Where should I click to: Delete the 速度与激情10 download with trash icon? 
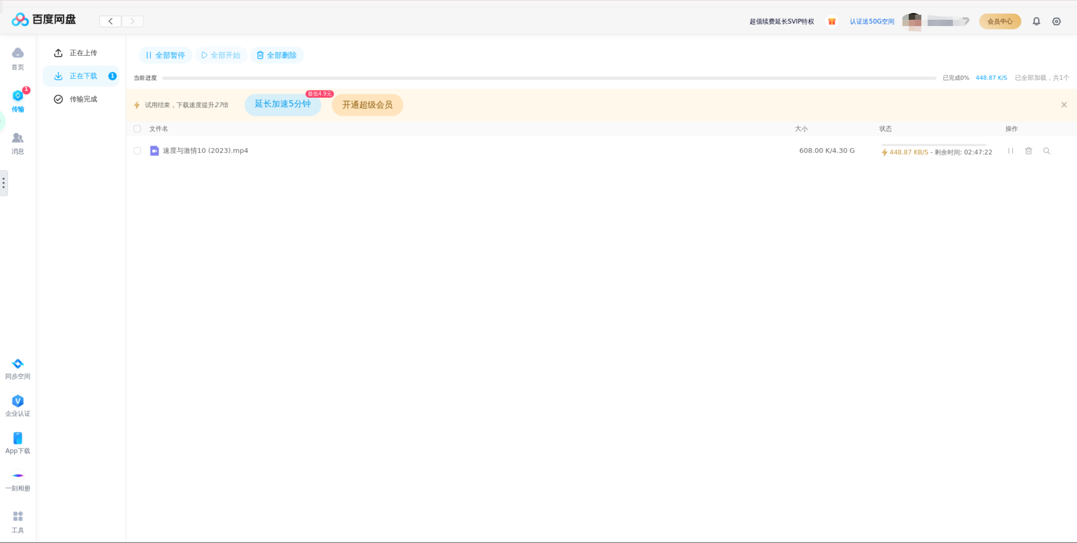click(x=1029, y=151)
